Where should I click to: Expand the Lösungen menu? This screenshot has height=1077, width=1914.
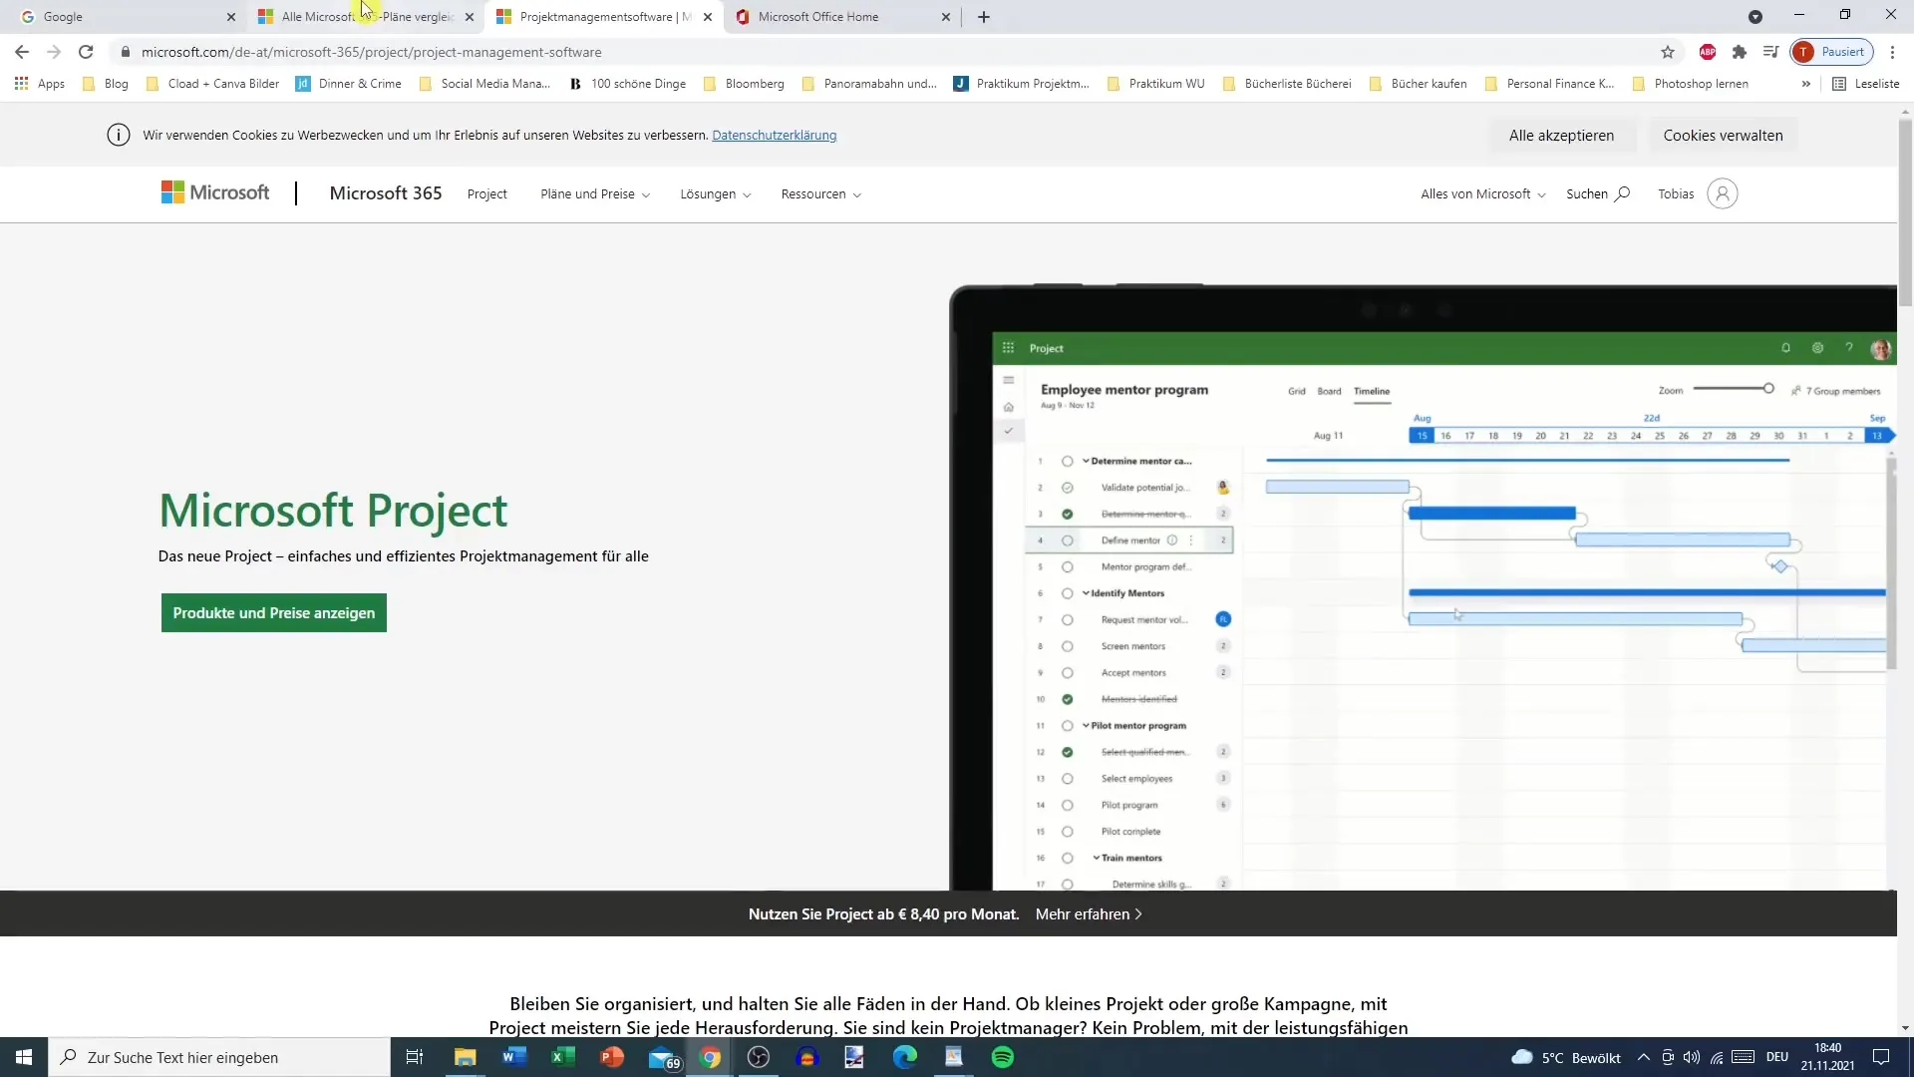[x=716, y=194]
